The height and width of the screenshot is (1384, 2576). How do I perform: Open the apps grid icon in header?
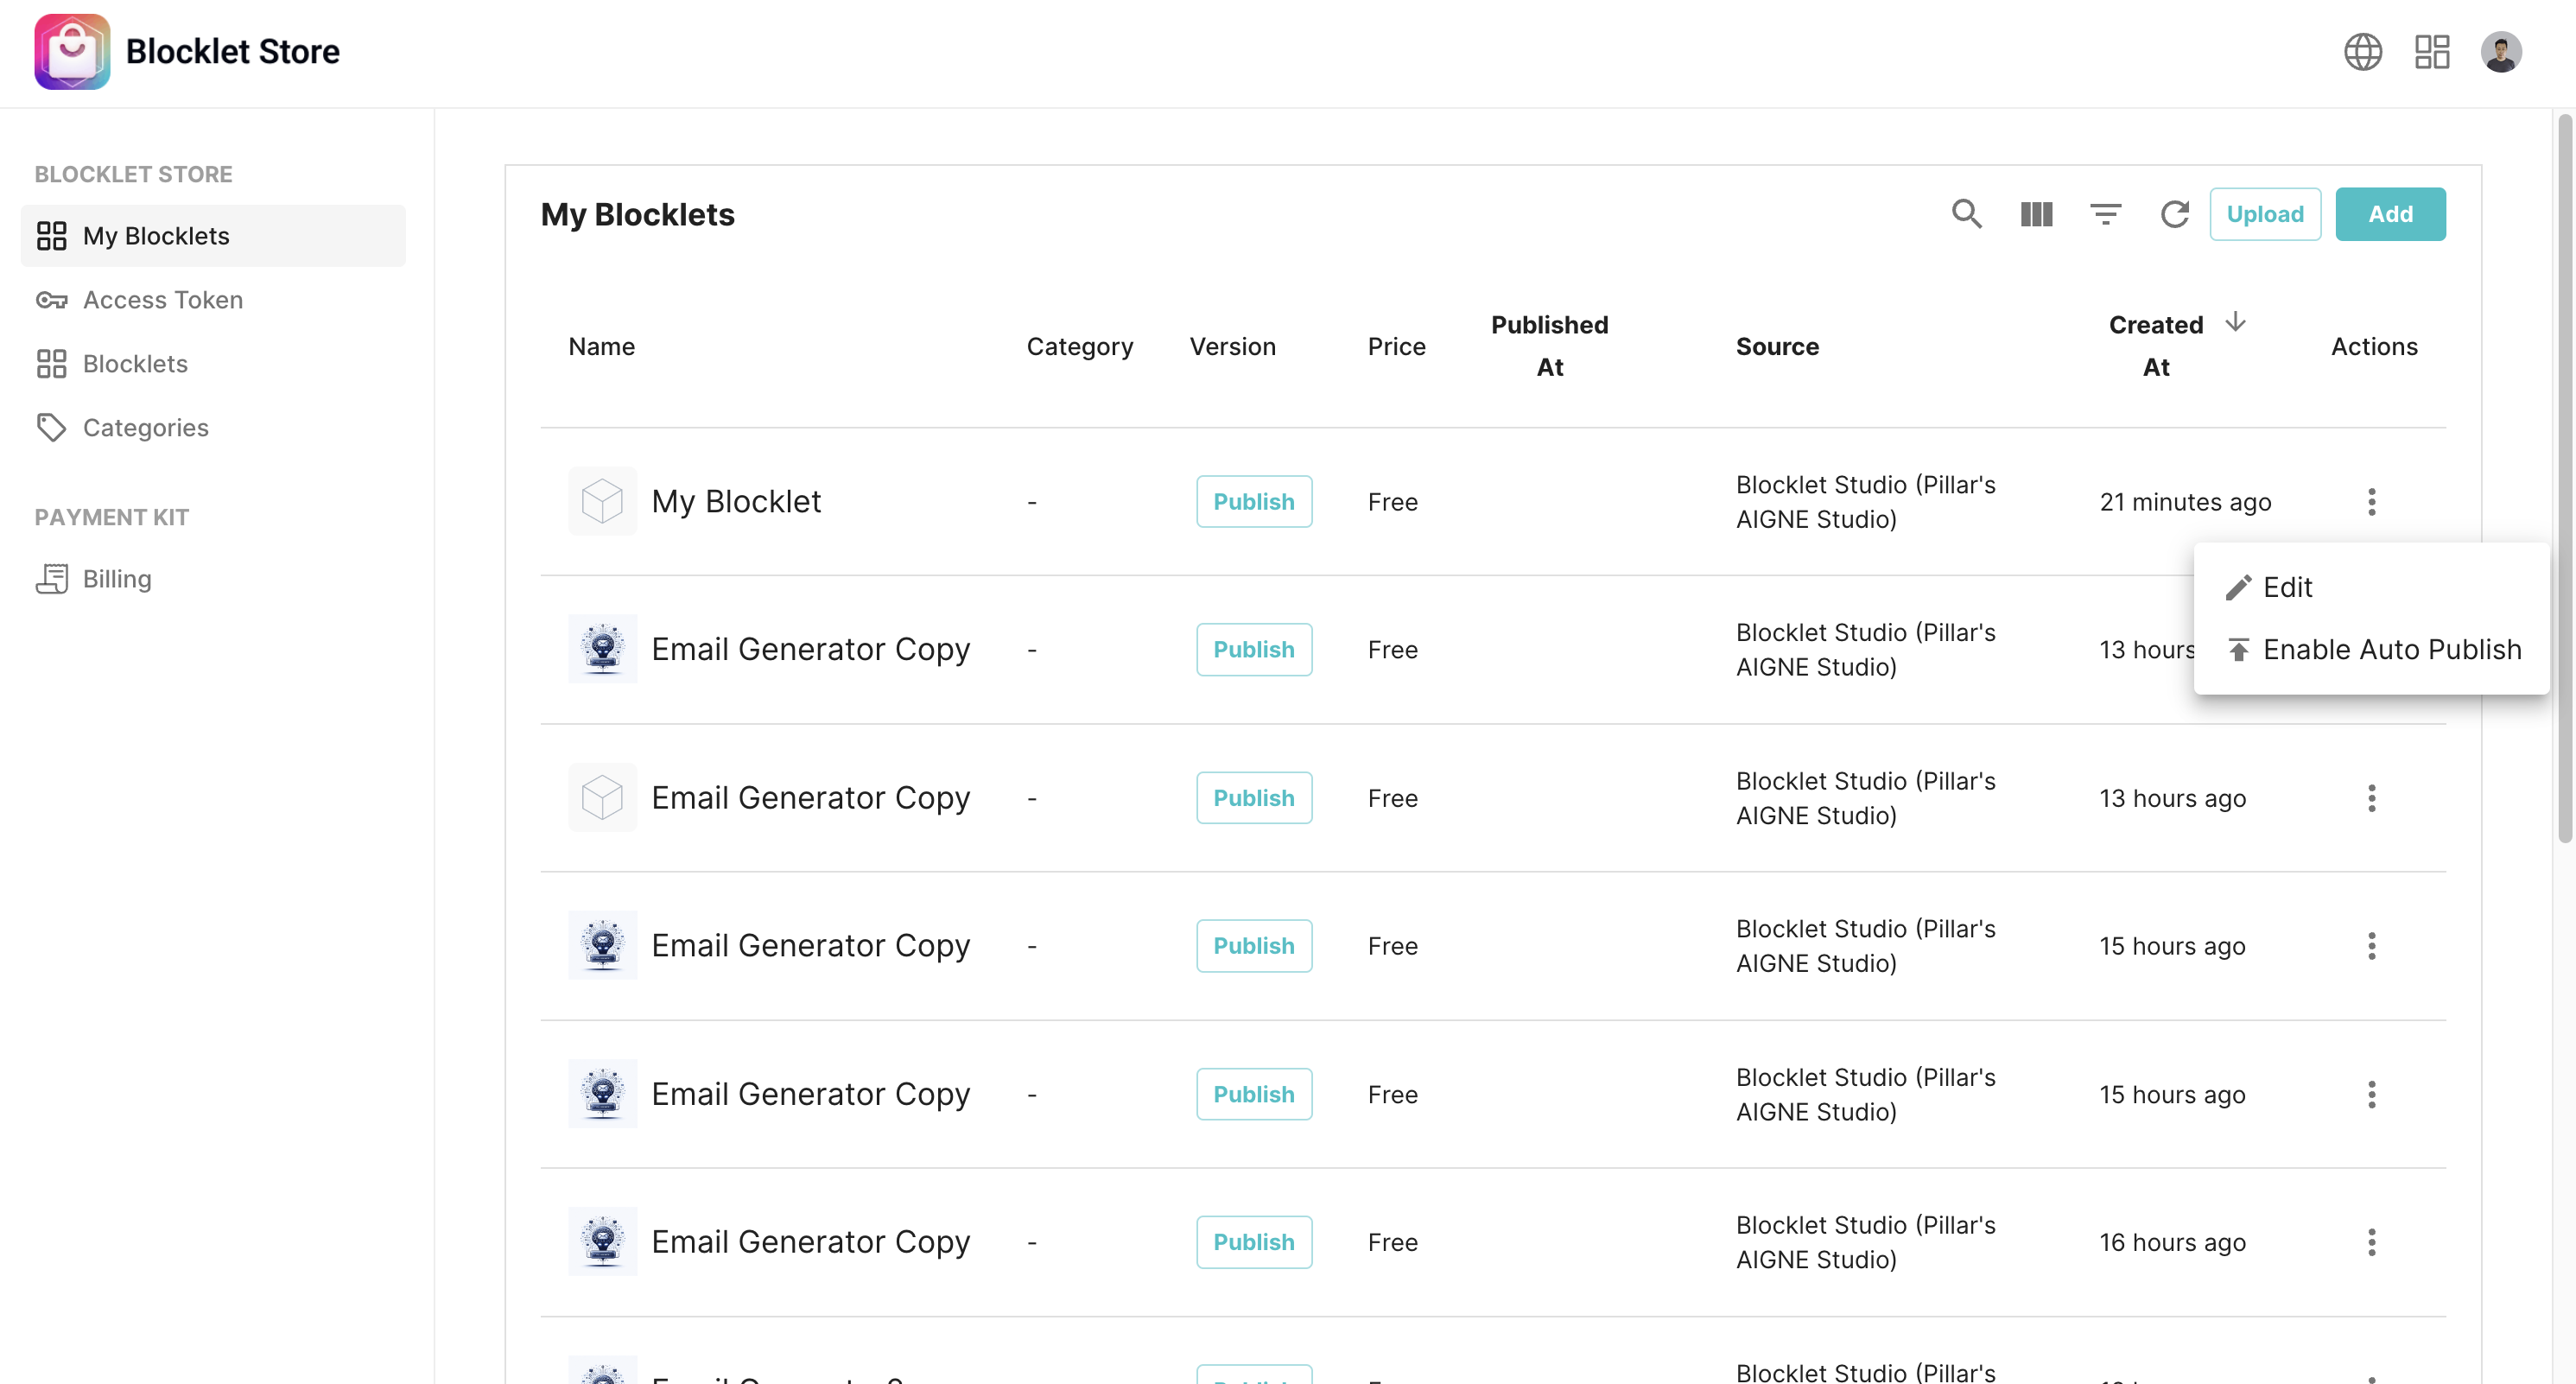tap(2431, 52)
